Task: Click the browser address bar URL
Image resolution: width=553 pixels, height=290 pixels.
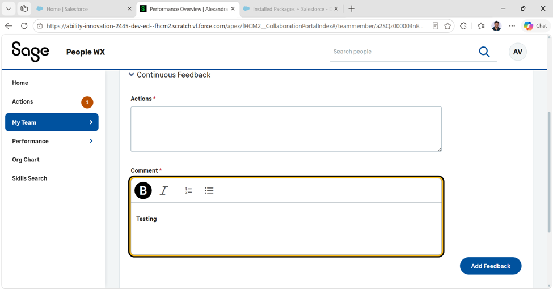Action: click(235, 26)
